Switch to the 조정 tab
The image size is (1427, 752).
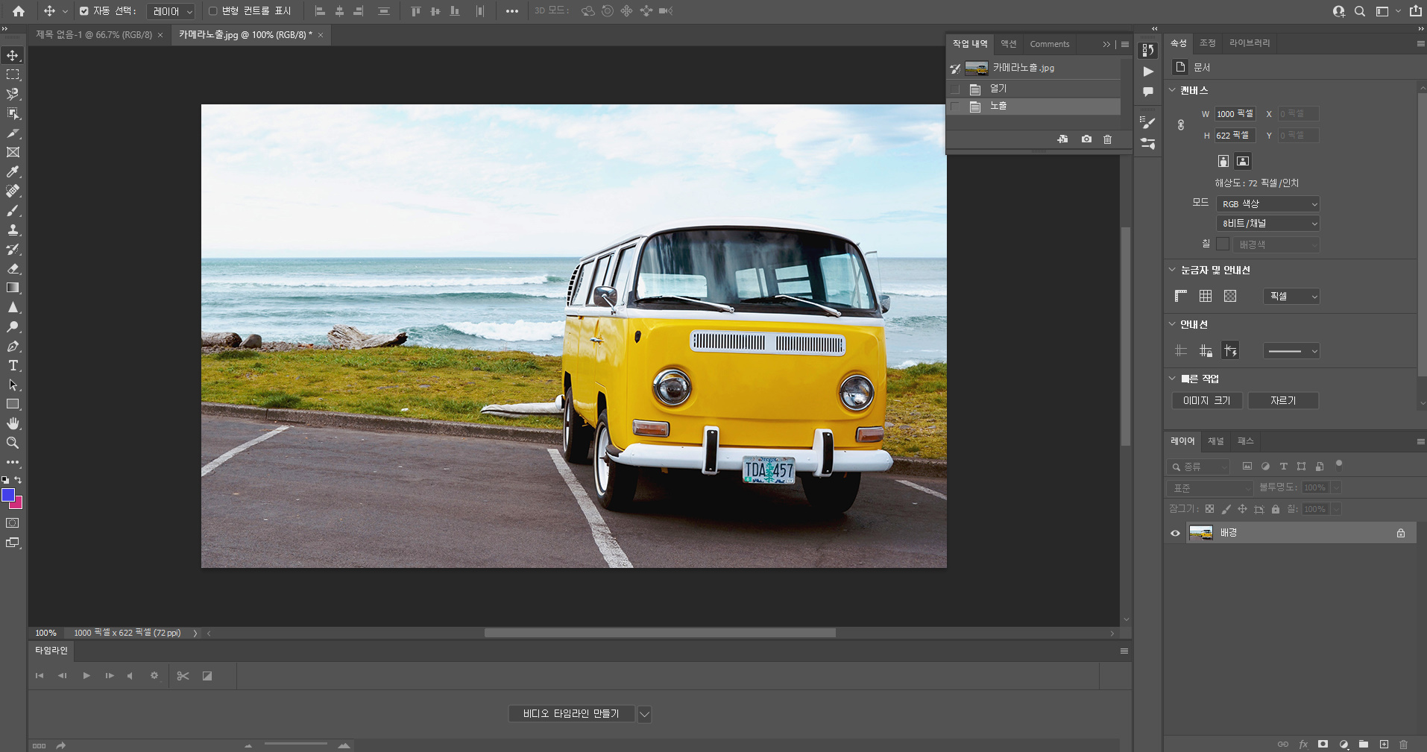click(1208, 43)
